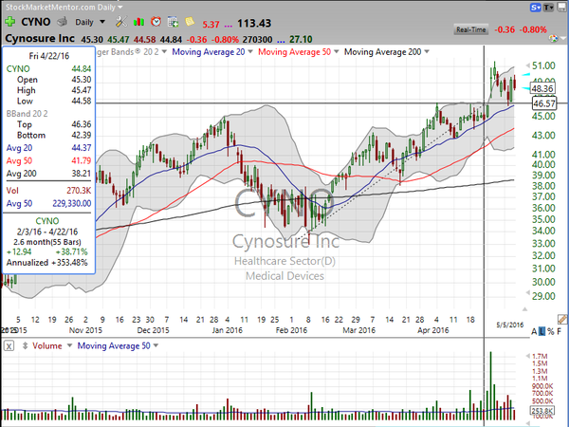This screenshot has height=427, width=569.
Task: Click the Jan 2016 time axis label
Action: pyautogui.click(x=228, y=330)
